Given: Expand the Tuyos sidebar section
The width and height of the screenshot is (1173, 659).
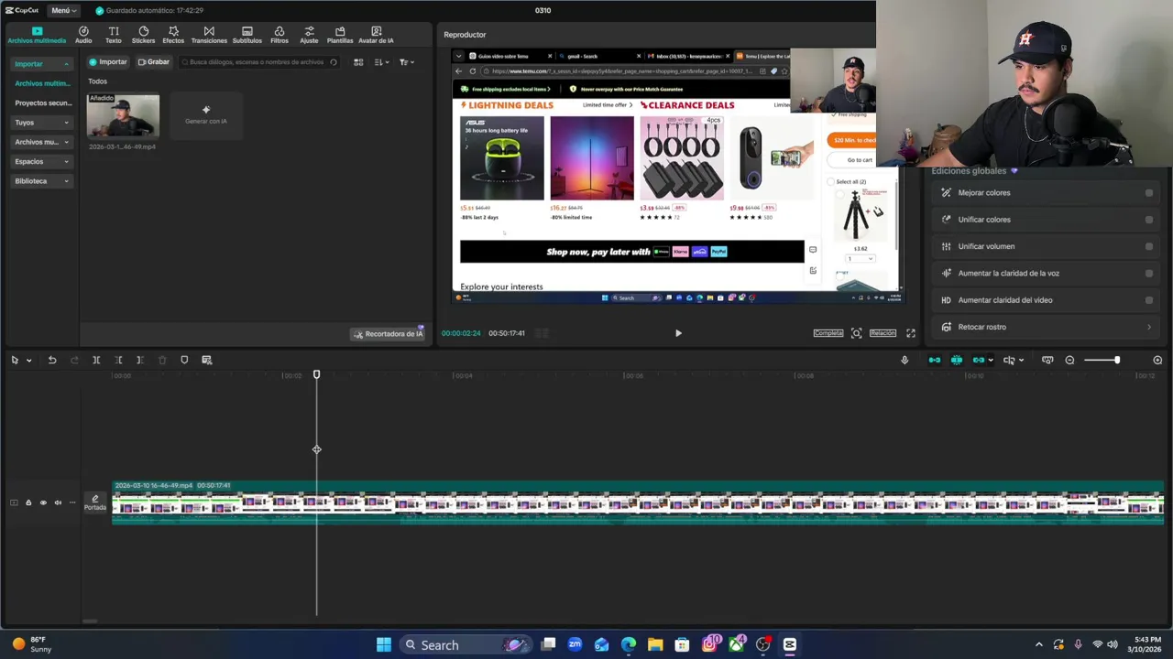Looking at the screenshot, I should [41, 123].
